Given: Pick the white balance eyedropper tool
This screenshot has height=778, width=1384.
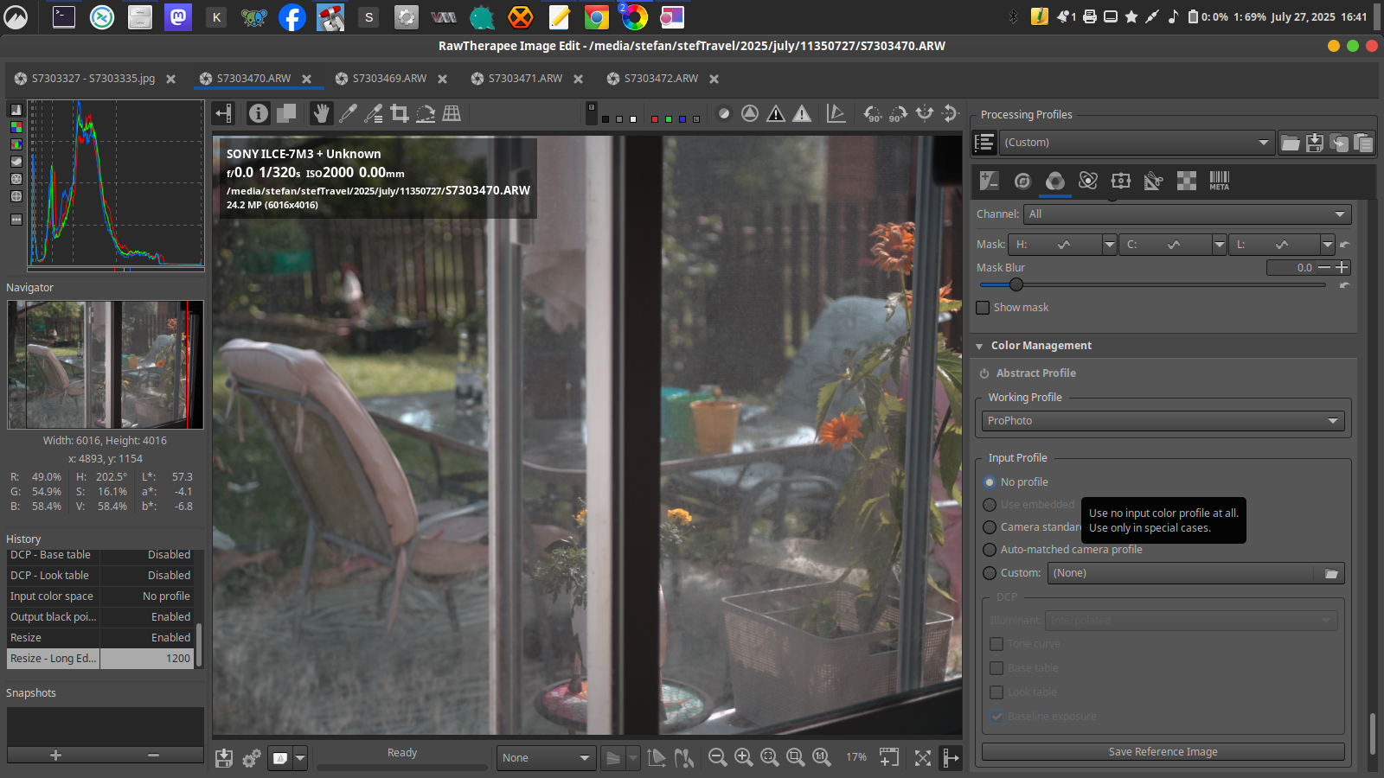Looking at the screenshot, I should 348,113.
